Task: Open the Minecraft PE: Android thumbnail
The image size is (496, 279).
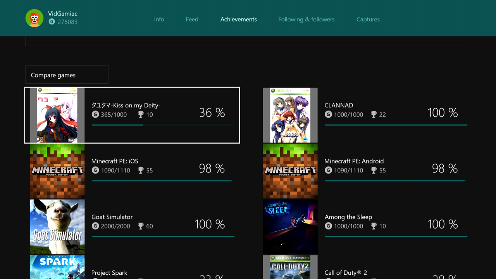Action: [290, 171]
